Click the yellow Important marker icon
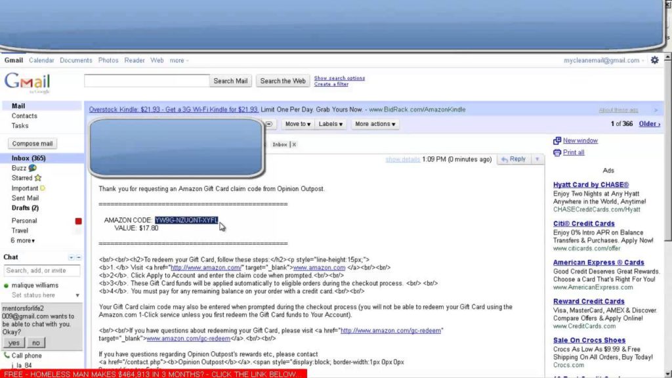The height and width of the screenshot is (378, 672). 43,188
